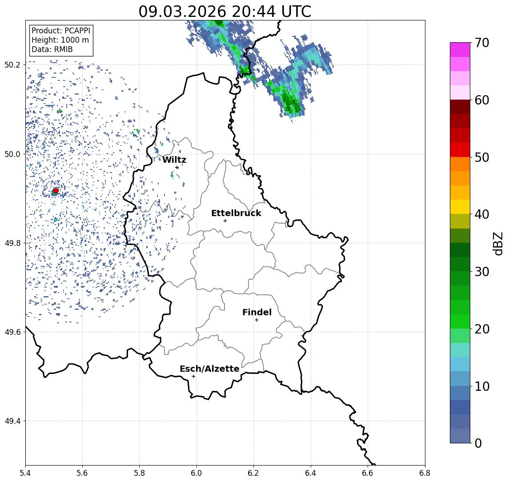Click the latitude axis label '50.2'
The image size is (509, 482).
12,64
